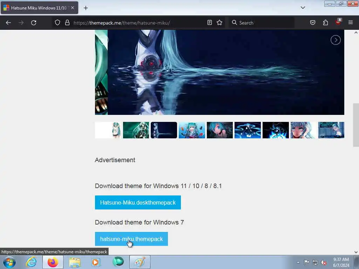
Task: Click 'Download theme for Windows 7' text
Action: coord(140,222)
